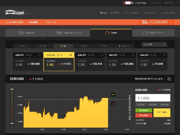The height and width of the screenshot is (135, 180).
Task: Open the よくあるご質問 page
Action: (168, 13)
